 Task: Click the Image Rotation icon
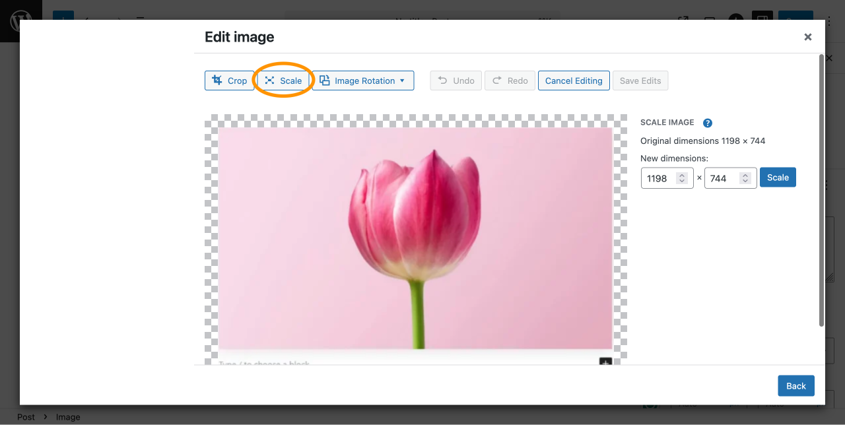point(325,80)
